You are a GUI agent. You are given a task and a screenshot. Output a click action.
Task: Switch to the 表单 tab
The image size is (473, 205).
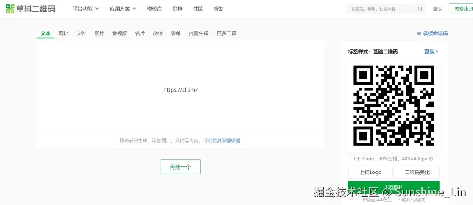(176, 34)
